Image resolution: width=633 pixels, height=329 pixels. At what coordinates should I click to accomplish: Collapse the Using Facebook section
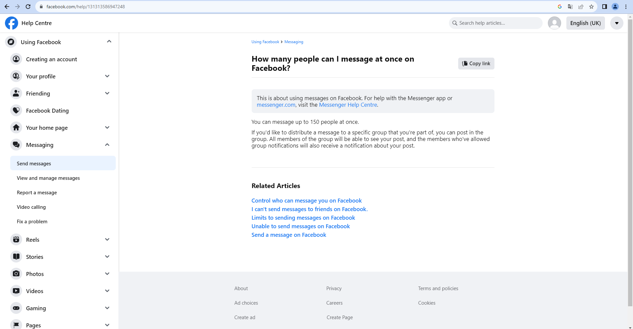[109, 41]
